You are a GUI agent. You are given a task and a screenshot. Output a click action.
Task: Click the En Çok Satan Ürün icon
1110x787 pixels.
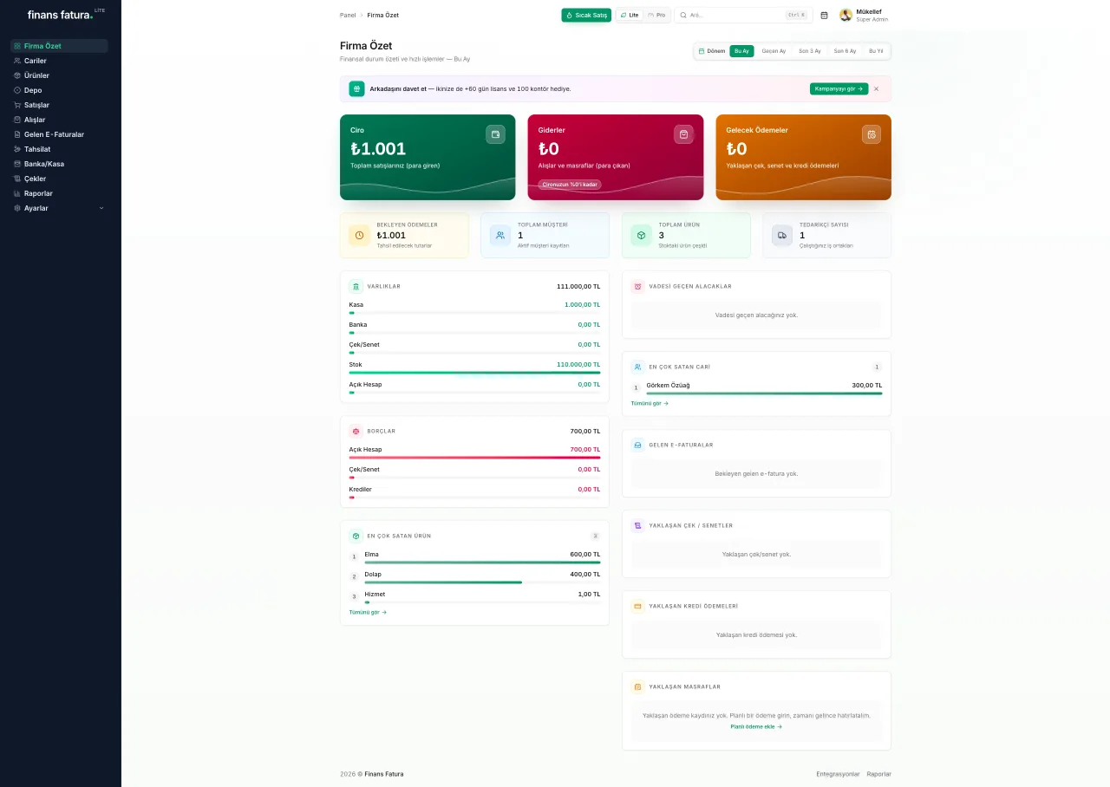tap(356, 536)
